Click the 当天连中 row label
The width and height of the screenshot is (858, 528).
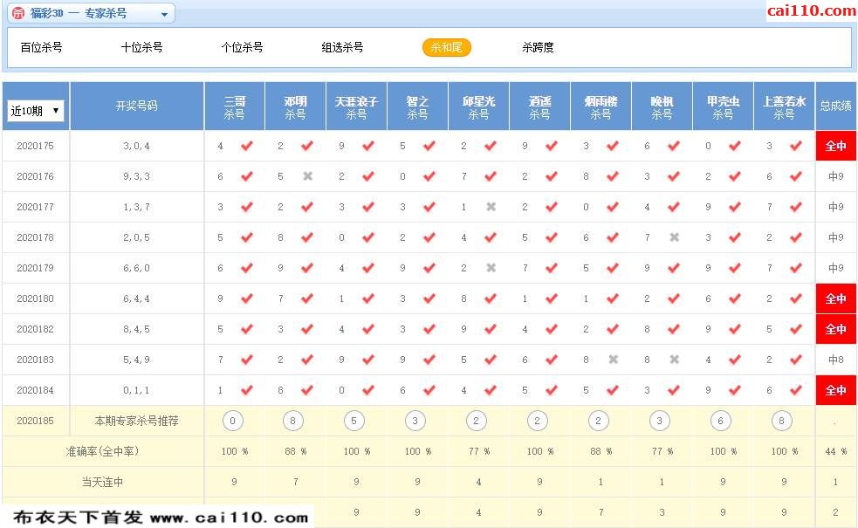click(x=102, y=482)
